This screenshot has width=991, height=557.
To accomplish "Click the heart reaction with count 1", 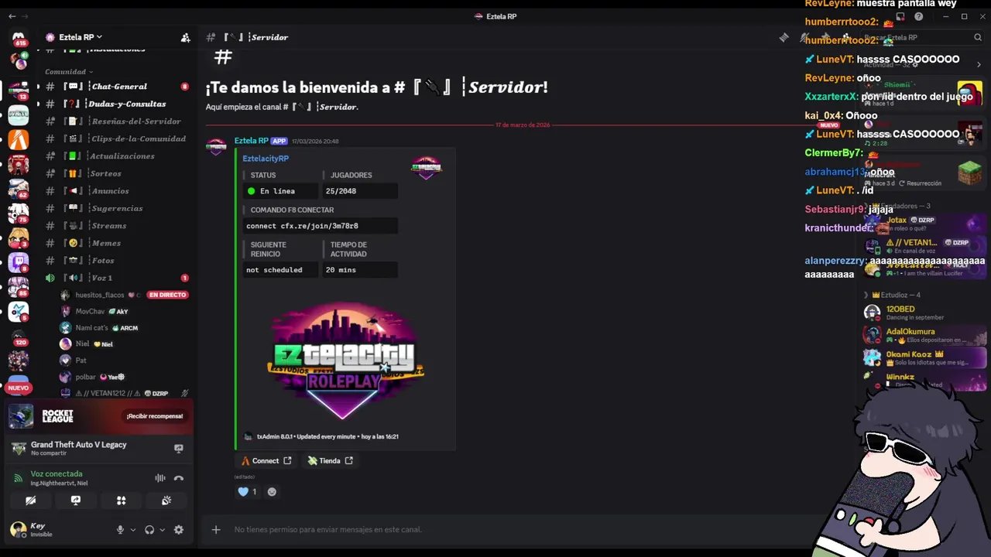I will point(247,491).
